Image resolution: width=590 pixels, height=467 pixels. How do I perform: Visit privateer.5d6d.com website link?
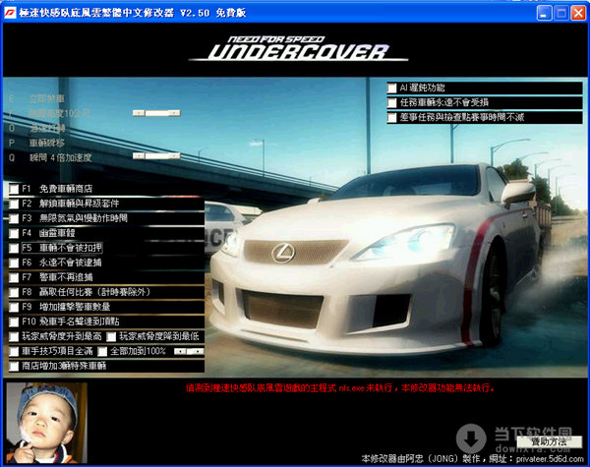[x=550, y=459]
